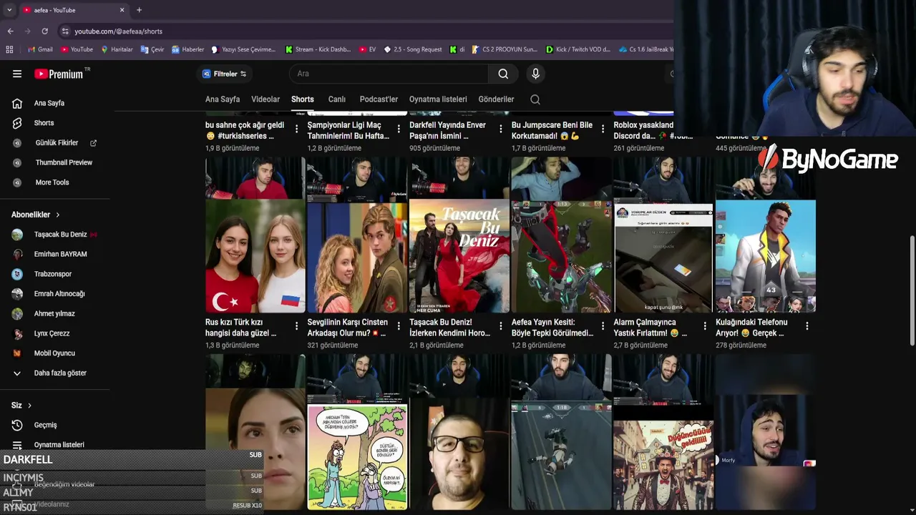Open the YouTube hamburger guide menu
Viewport: 916px width, 515px height.
(17, 74)
